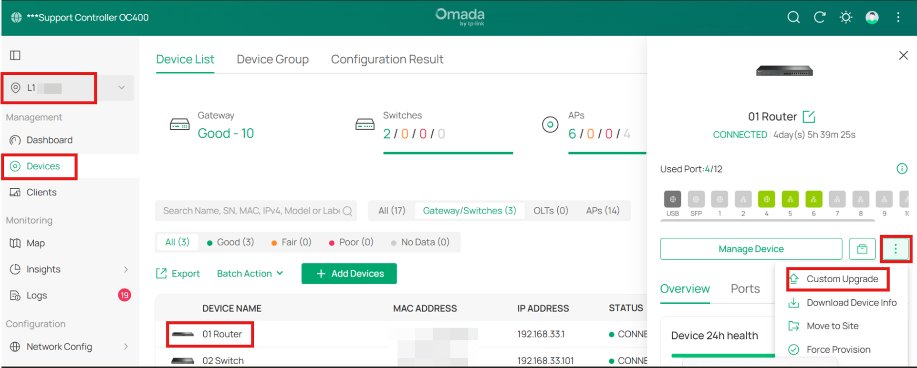This screenshot has height=368, width=917.
Task: Select the Poor (0) health filter
Action: pos(351,242)
